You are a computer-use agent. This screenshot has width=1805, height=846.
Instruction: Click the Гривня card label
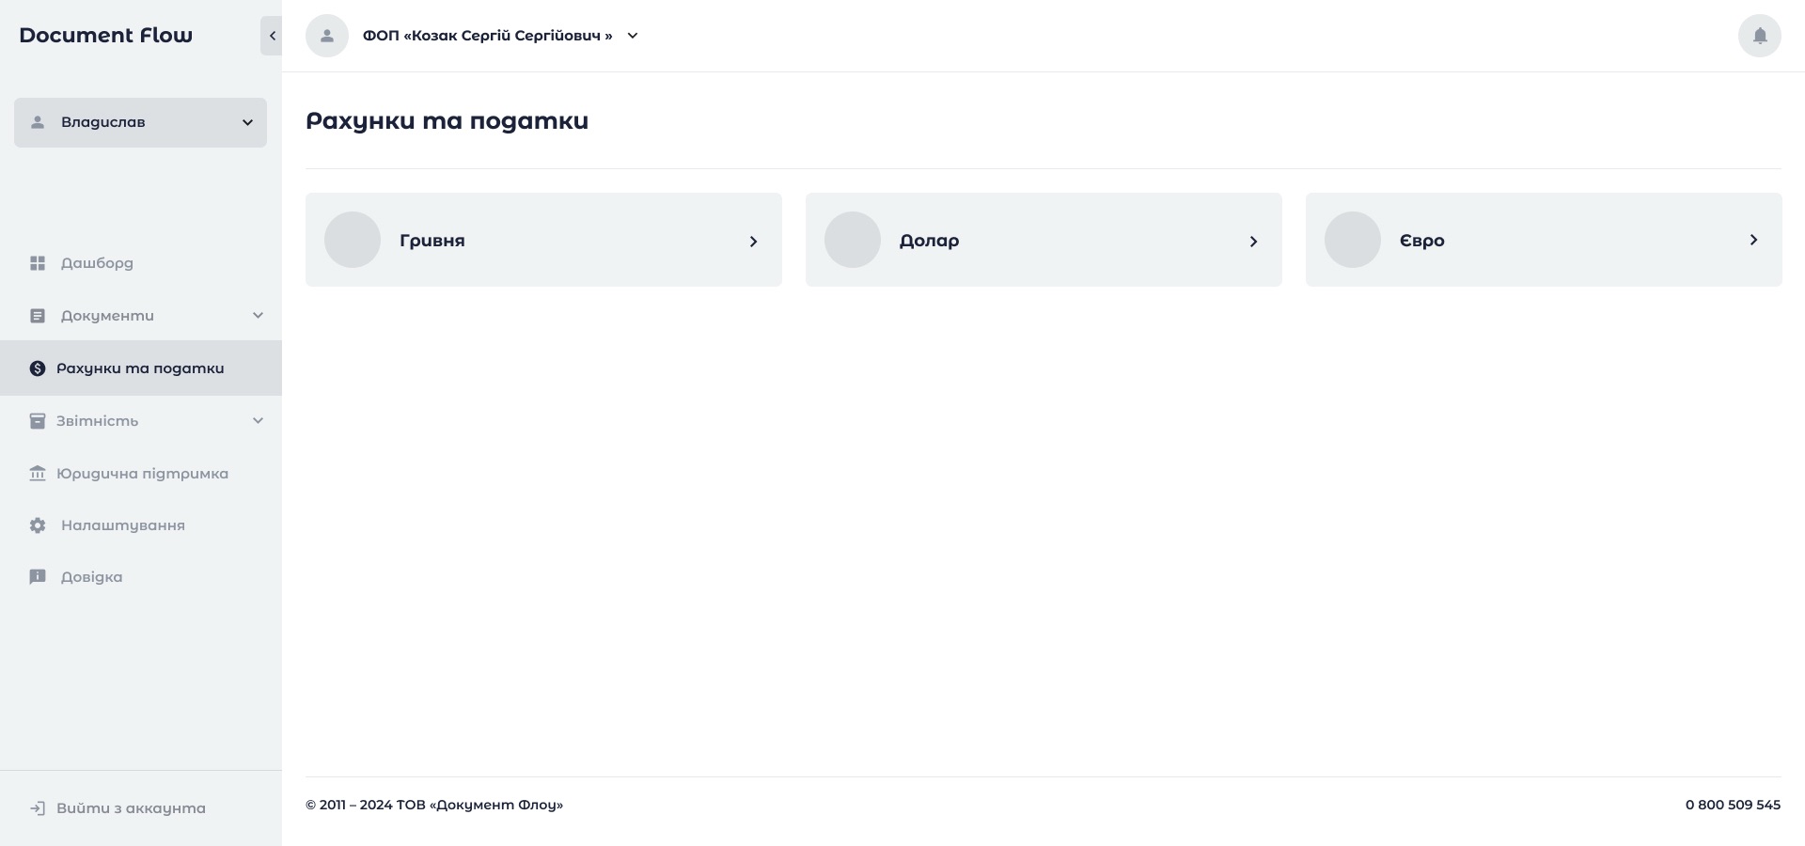(432, 241)
